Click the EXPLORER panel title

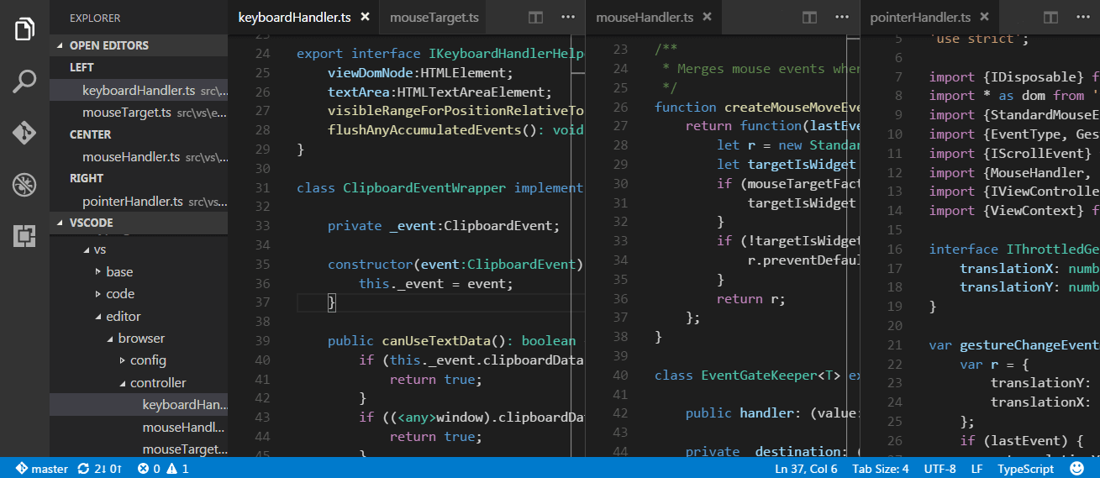pos(95,18)
